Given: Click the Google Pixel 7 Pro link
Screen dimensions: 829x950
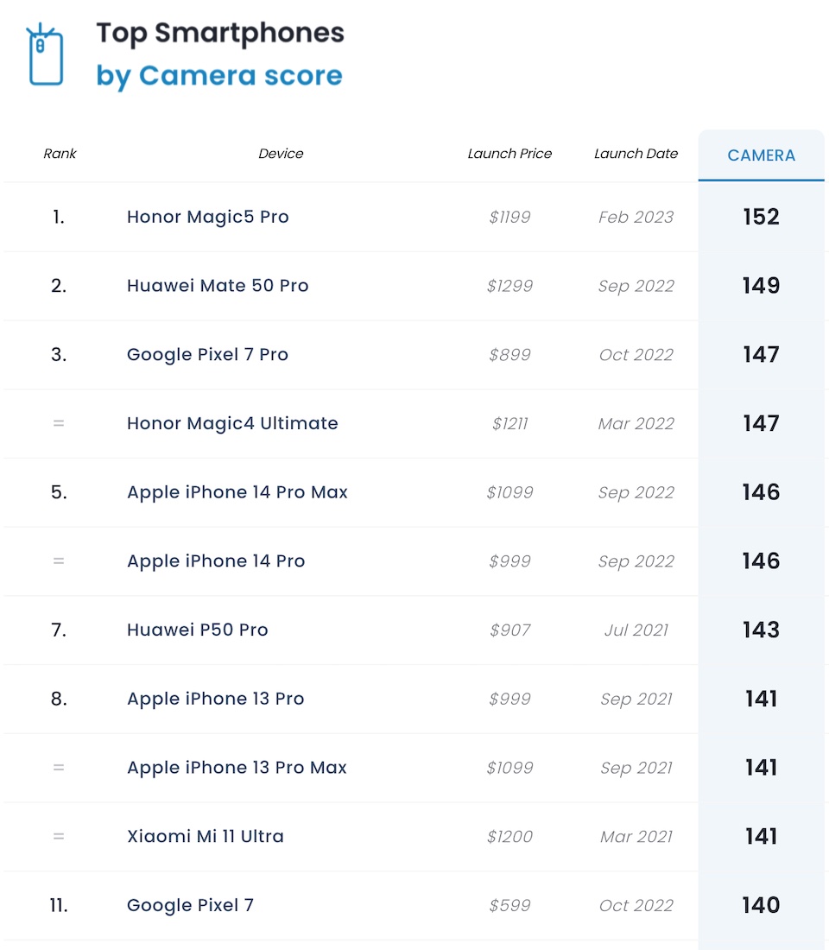Looking at the screenshot, I should tap(207, 355).
